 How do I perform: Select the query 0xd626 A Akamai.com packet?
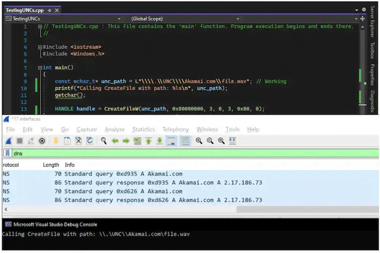[190, 191]
